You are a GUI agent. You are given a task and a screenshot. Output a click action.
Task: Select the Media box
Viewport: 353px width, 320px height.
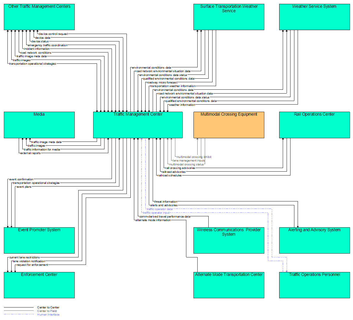[39, 125]
